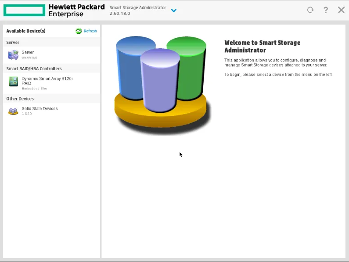Select the Server icon in device list

[13, 55]
